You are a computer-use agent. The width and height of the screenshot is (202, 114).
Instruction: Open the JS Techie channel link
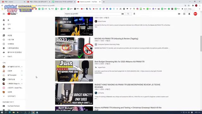click(x=101, y=93)
